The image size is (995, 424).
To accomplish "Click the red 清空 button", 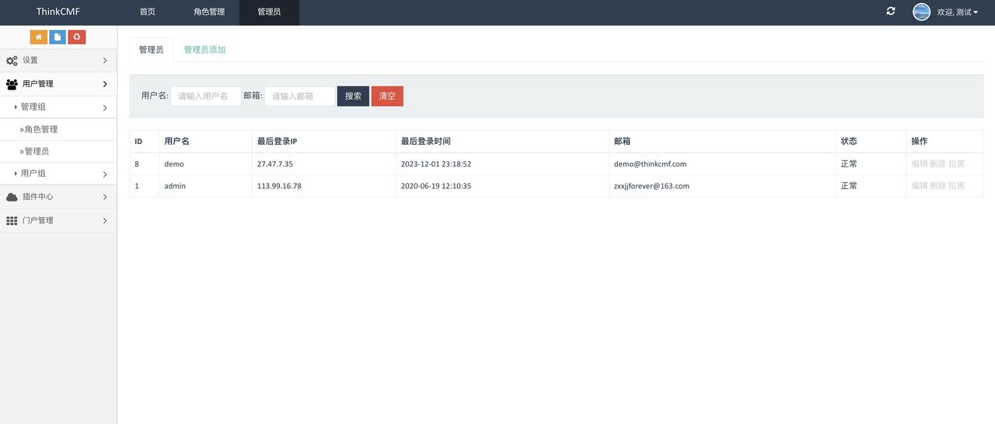I will (x=387, y=96).
